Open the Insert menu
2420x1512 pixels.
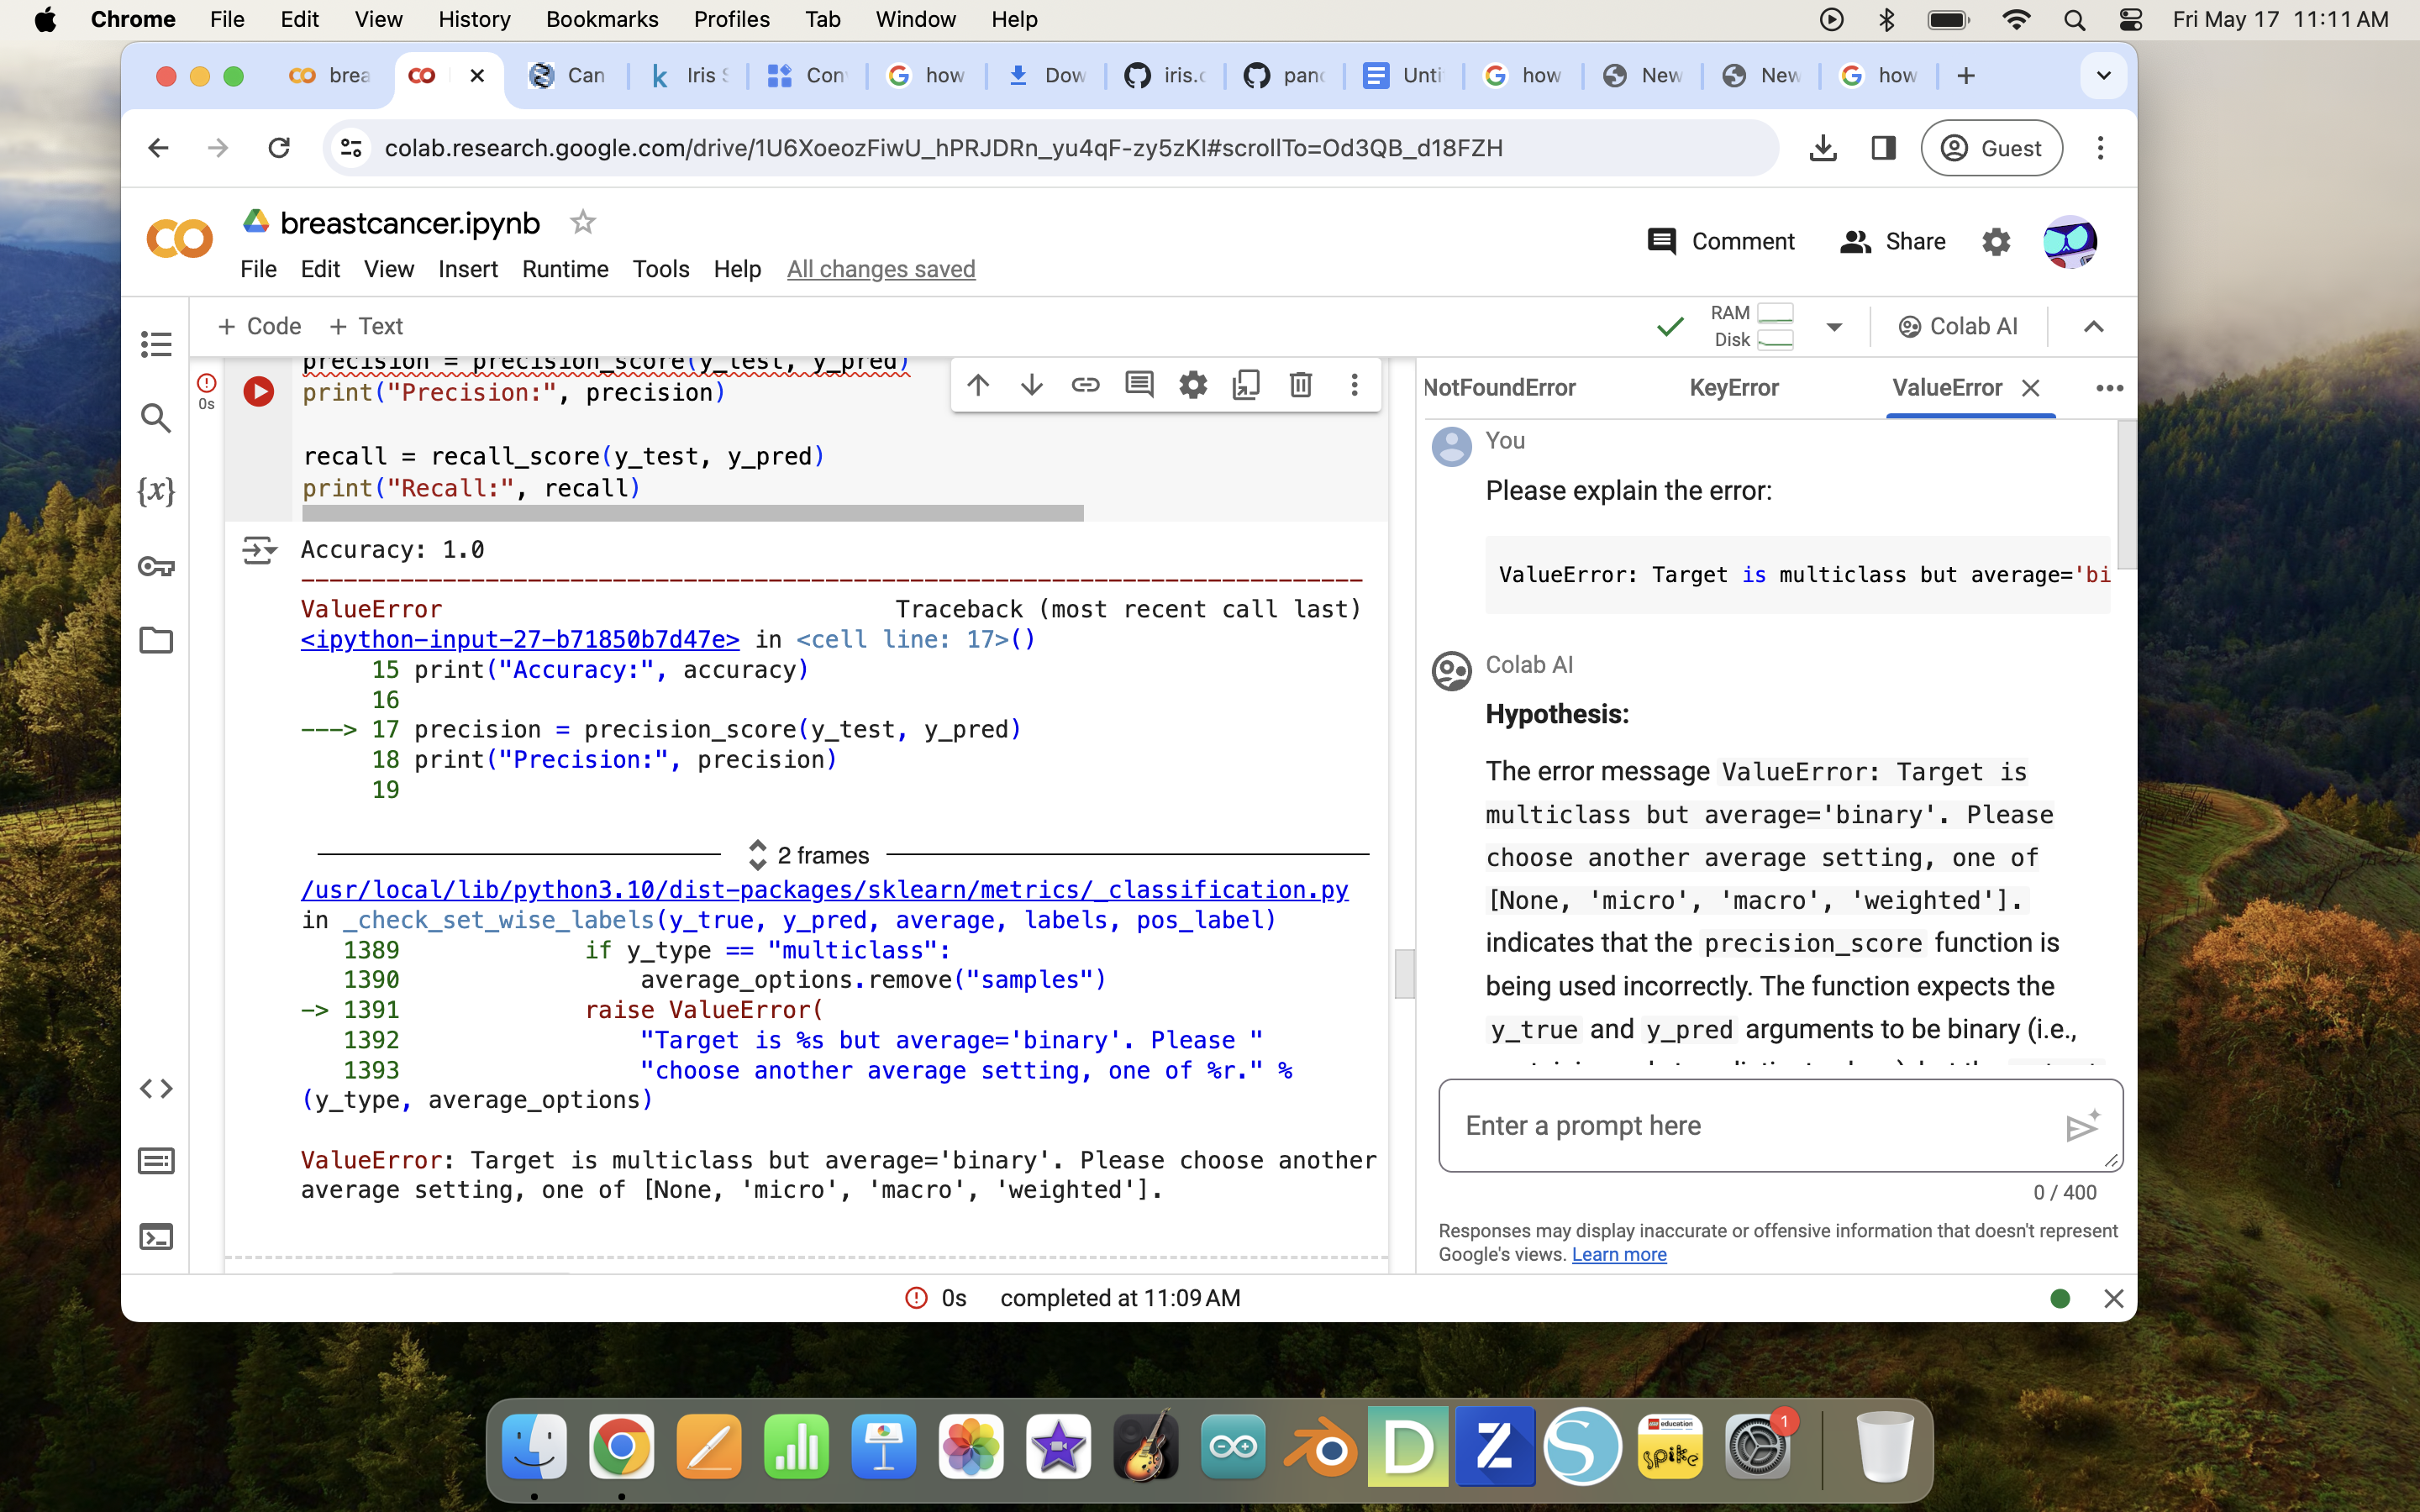[468, 270]
